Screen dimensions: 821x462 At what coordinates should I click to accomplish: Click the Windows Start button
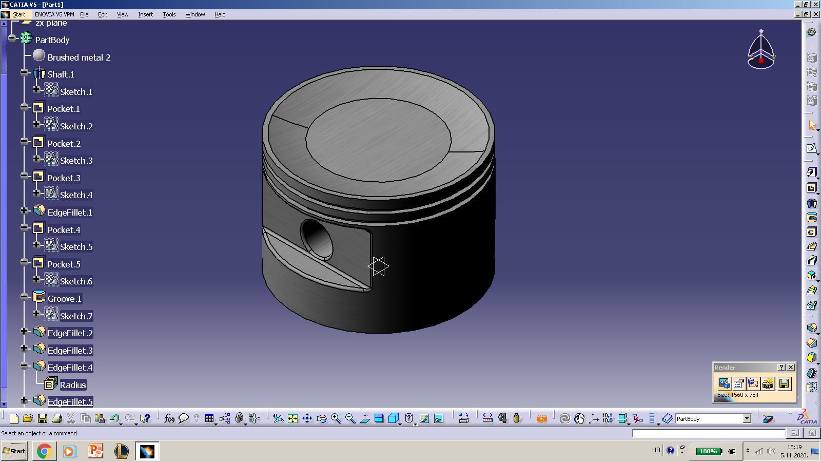coord(14,451)
